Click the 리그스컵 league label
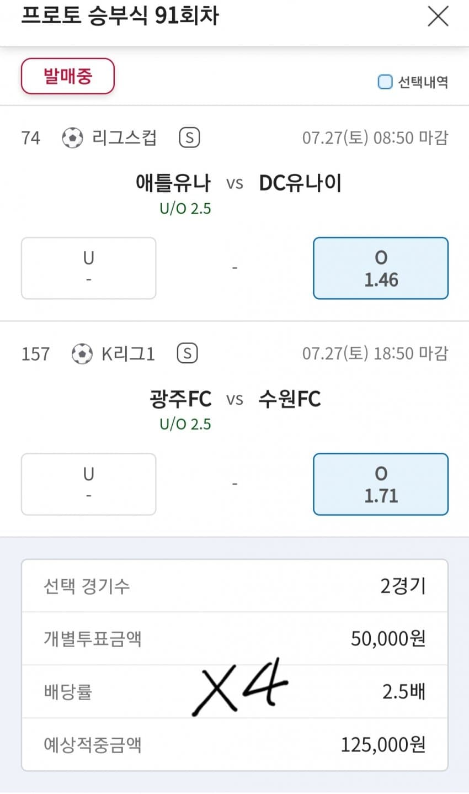Screen dimensions: 469x794 124,137
